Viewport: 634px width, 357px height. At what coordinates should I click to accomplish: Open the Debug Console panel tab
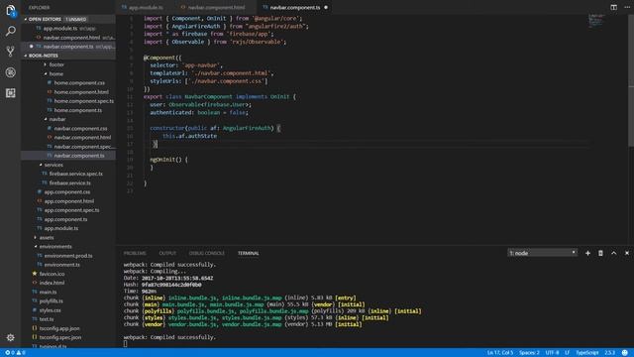click(207, 253)
